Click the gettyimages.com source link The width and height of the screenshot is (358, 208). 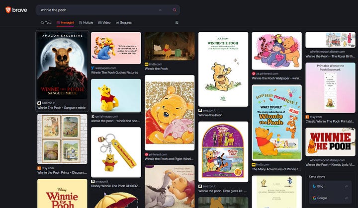[x=106, y=116]
